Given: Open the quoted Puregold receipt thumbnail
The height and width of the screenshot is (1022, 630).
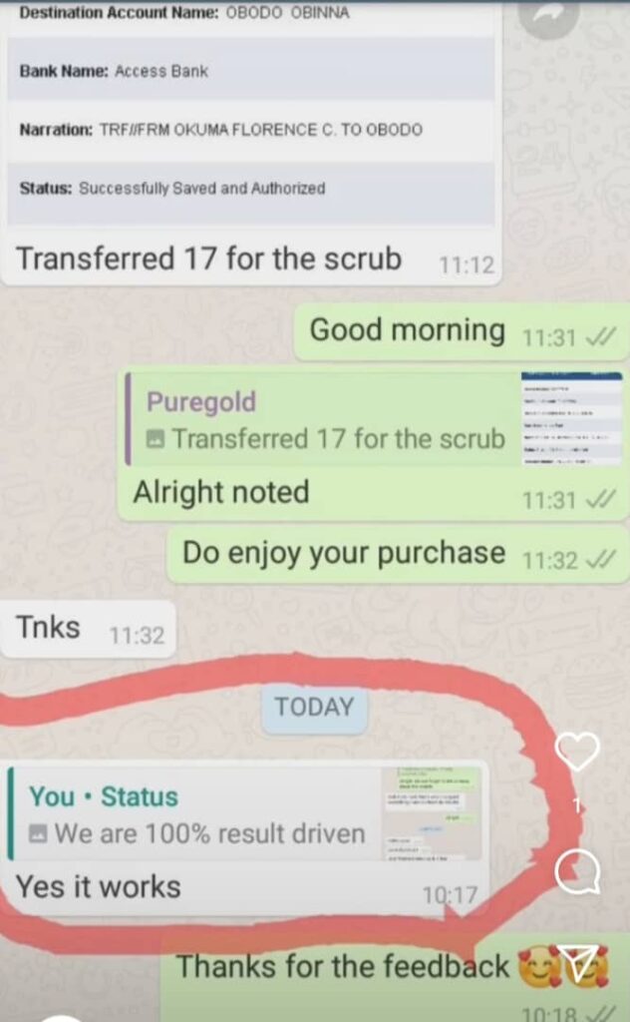Looking at the screenshot, I should pos(572,419).
